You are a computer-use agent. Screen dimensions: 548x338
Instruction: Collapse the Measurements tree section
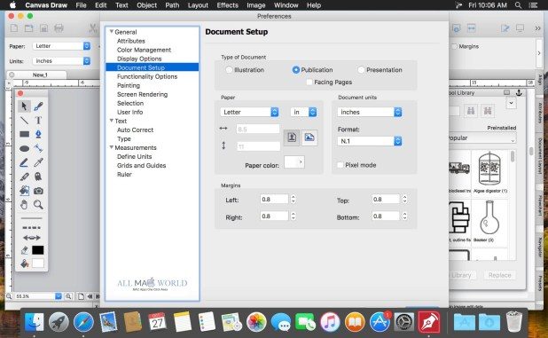[x=112, y=147]
